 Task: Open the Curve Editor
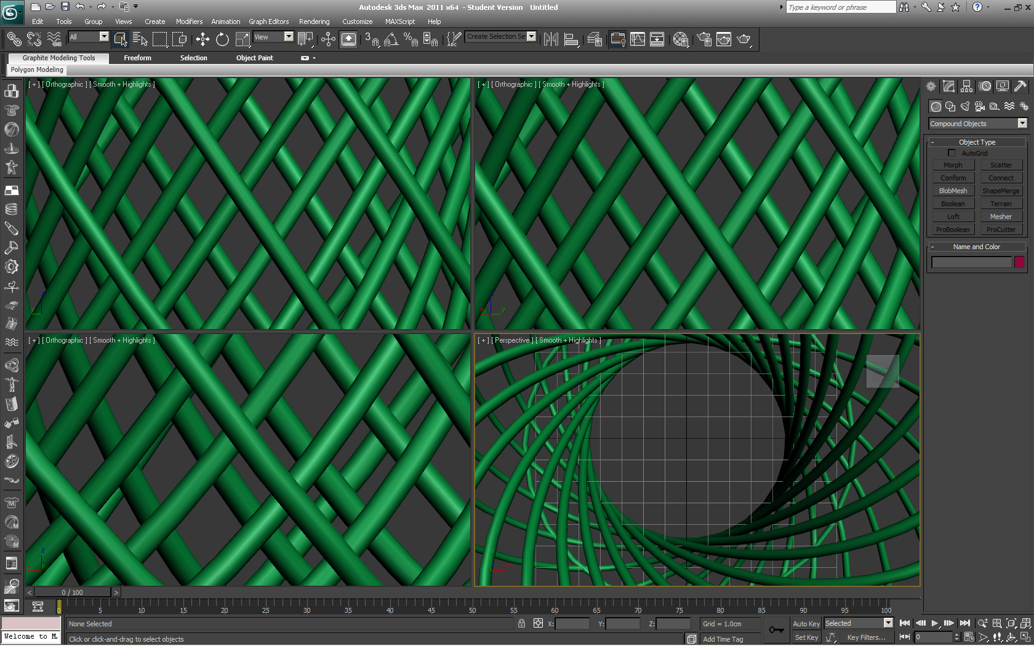(x=638, y=39)
